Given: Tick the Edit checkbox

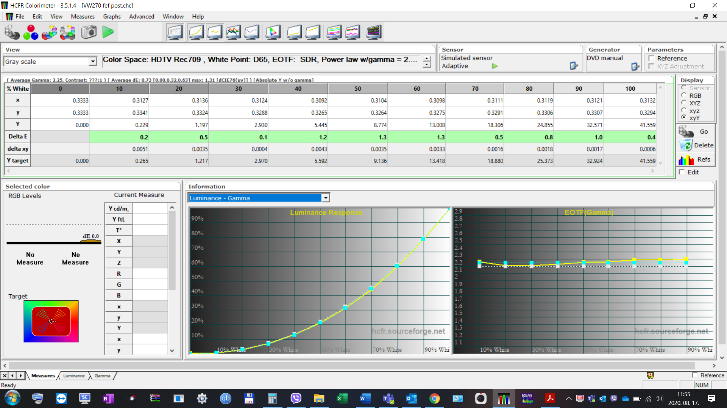Looking at the screenshot, I should tap(682, 172).
